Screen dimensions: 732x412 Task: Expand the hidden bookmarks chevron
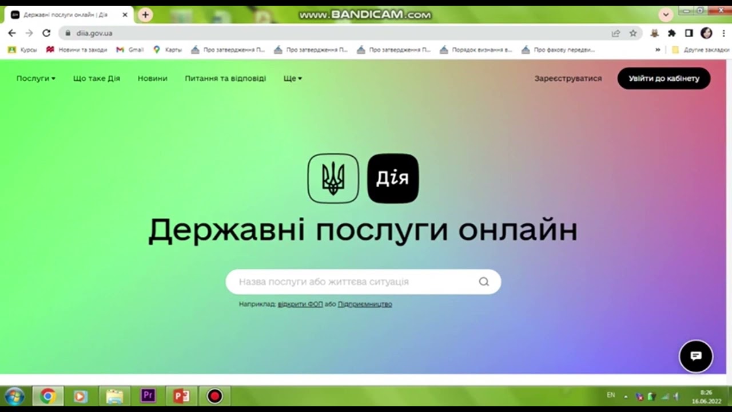pos(658,50)
